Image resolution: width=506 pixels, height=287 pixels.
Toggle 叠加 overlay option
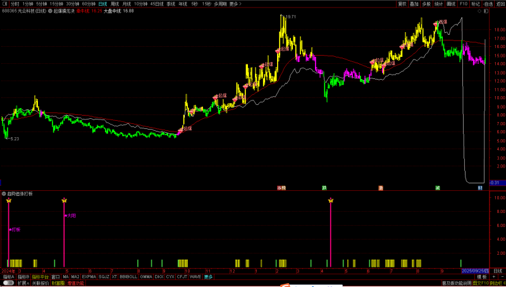point(414,3)
